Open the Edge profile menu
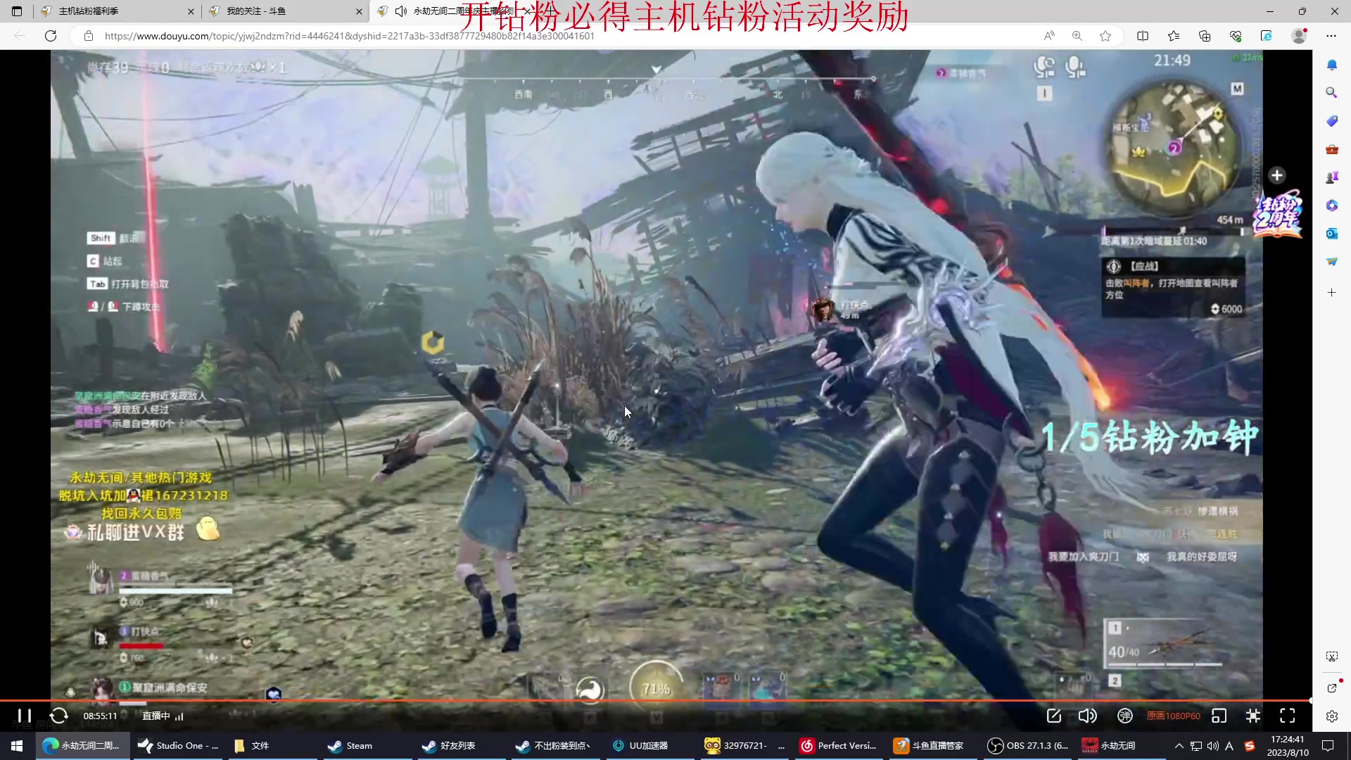Screen dimensions: 1351x760 tap(1299, 36)
